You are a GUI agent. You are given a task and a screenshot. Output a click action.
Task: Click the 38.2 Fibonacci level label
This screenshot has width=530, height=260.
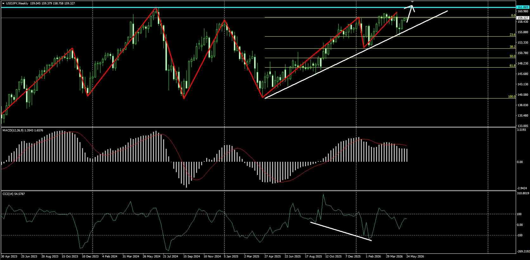[x=513, y=47]
